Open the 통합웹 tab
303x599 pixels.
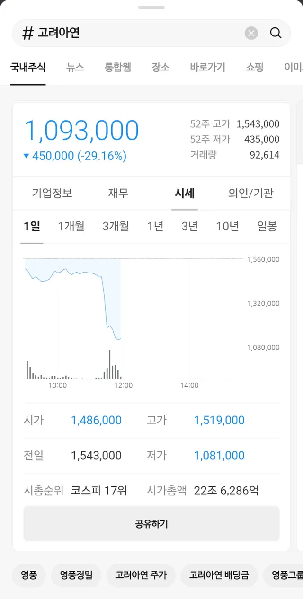tap(118, 67)
